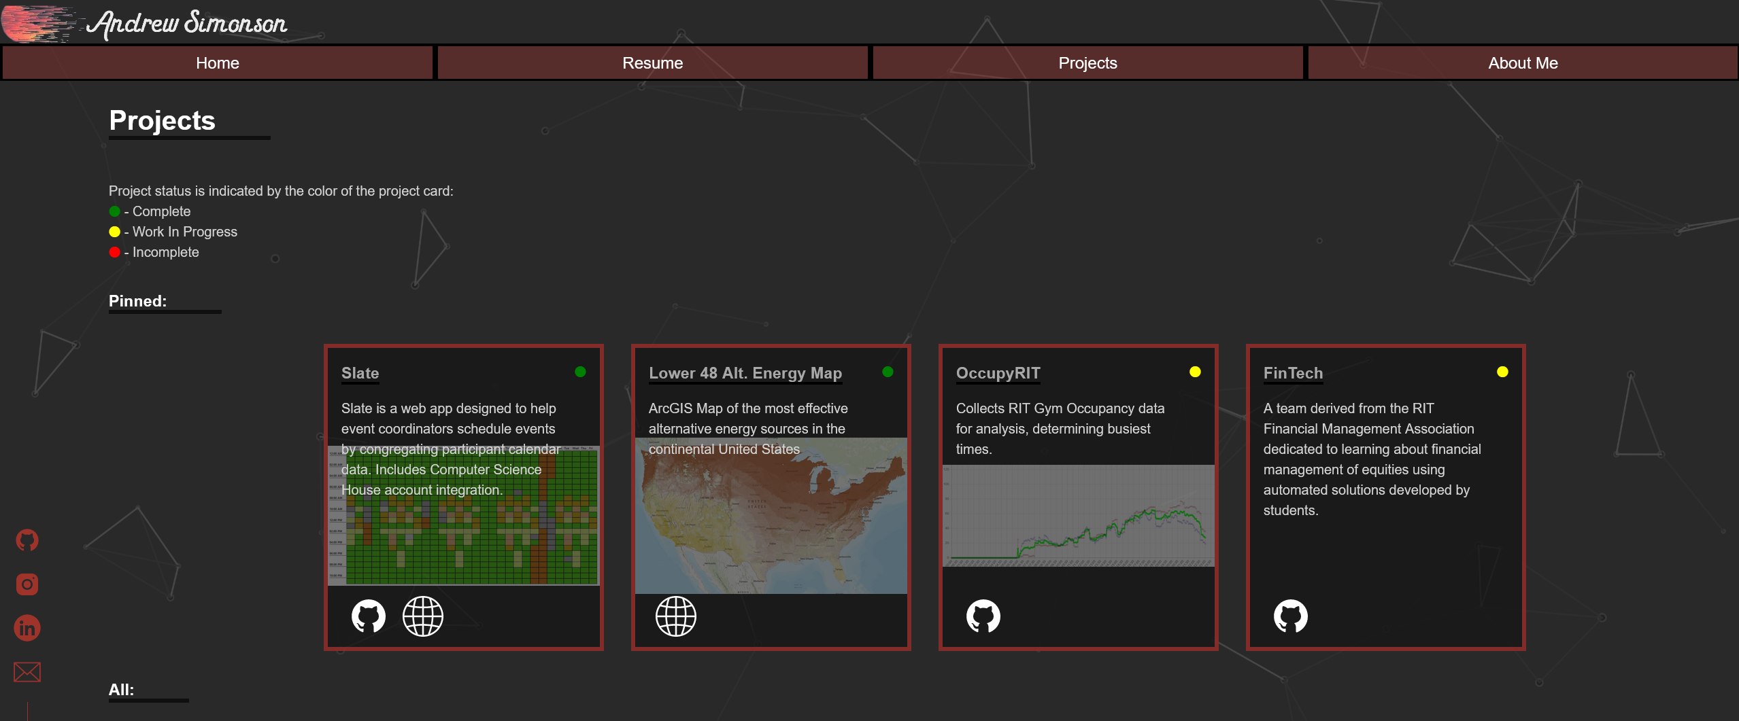This screenshot has height=721, width=1739.
Task: Click the OccupyRIT project title
Action: point(998,373)
